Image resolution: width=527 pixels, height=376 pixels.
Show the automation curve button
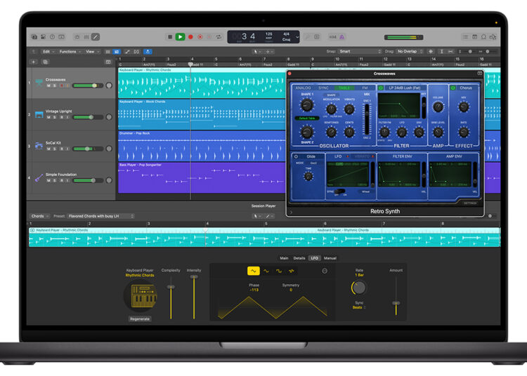(x=127, y=52)
